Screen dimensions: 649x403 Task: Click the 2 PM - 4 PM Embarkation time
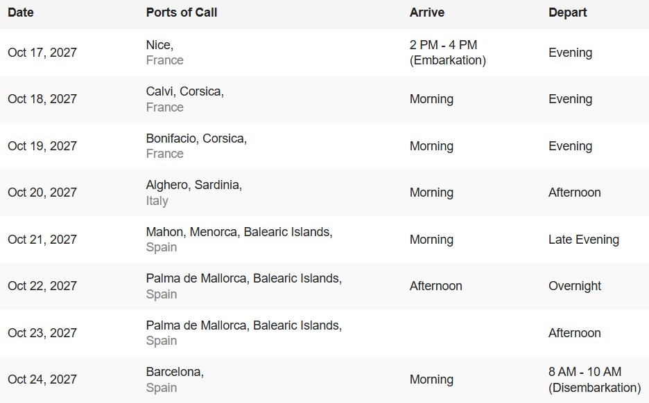click(x=447, y=53)
